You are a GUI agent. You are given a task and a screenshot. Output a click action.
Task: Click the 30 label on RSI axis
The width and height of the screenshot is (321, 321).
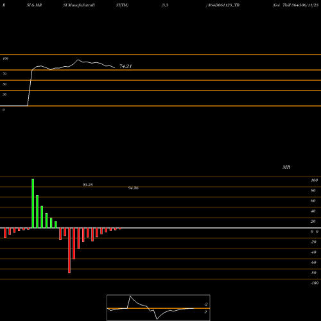[4, 94]
